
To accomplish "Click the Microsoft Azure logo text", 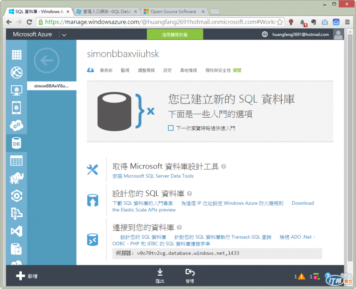I will pos(32,34).
